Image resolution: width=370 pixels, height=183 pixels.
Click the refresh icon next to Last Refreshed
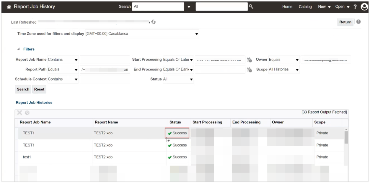tap(153, 22)
